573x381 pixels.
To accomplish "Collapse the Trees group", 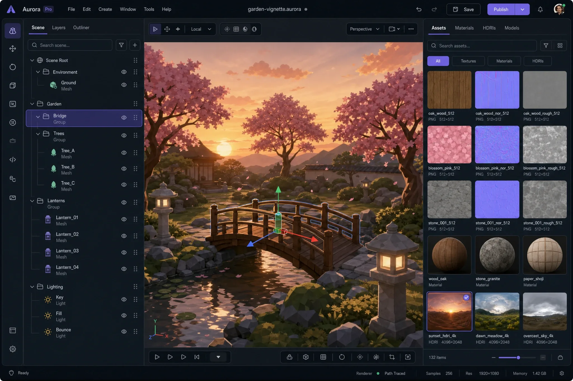I will (x=38, y=134).
